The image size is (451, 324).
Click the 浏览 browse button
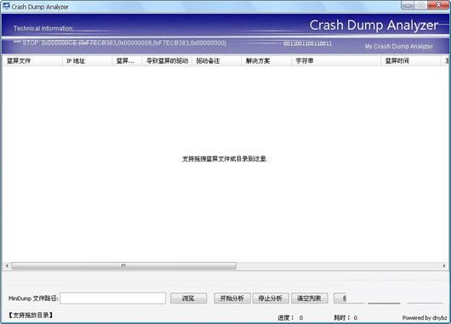click(x=188, y=298)
